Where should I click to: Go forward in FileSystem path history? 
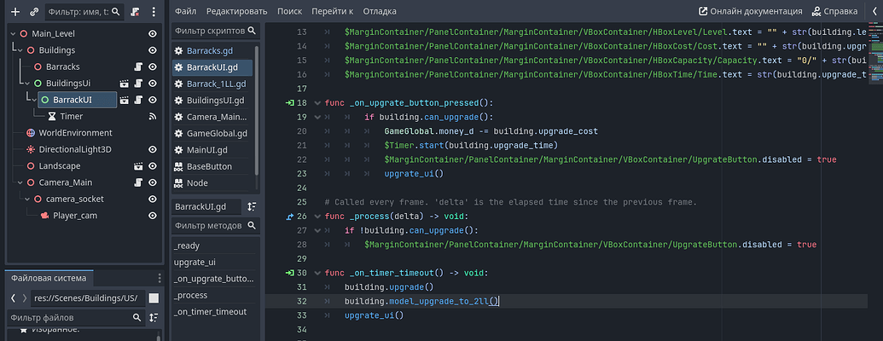pos(24,298)
